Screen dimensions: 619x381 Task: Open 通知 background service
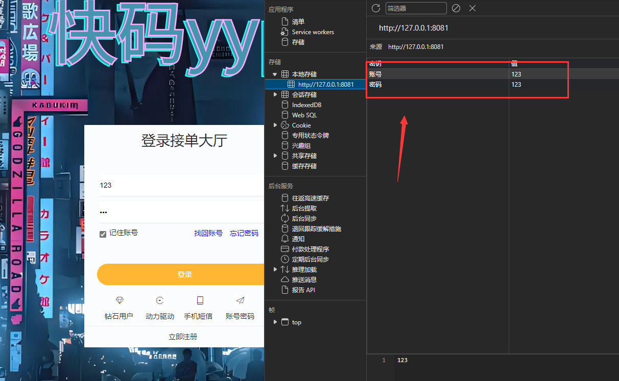(298, 239)
